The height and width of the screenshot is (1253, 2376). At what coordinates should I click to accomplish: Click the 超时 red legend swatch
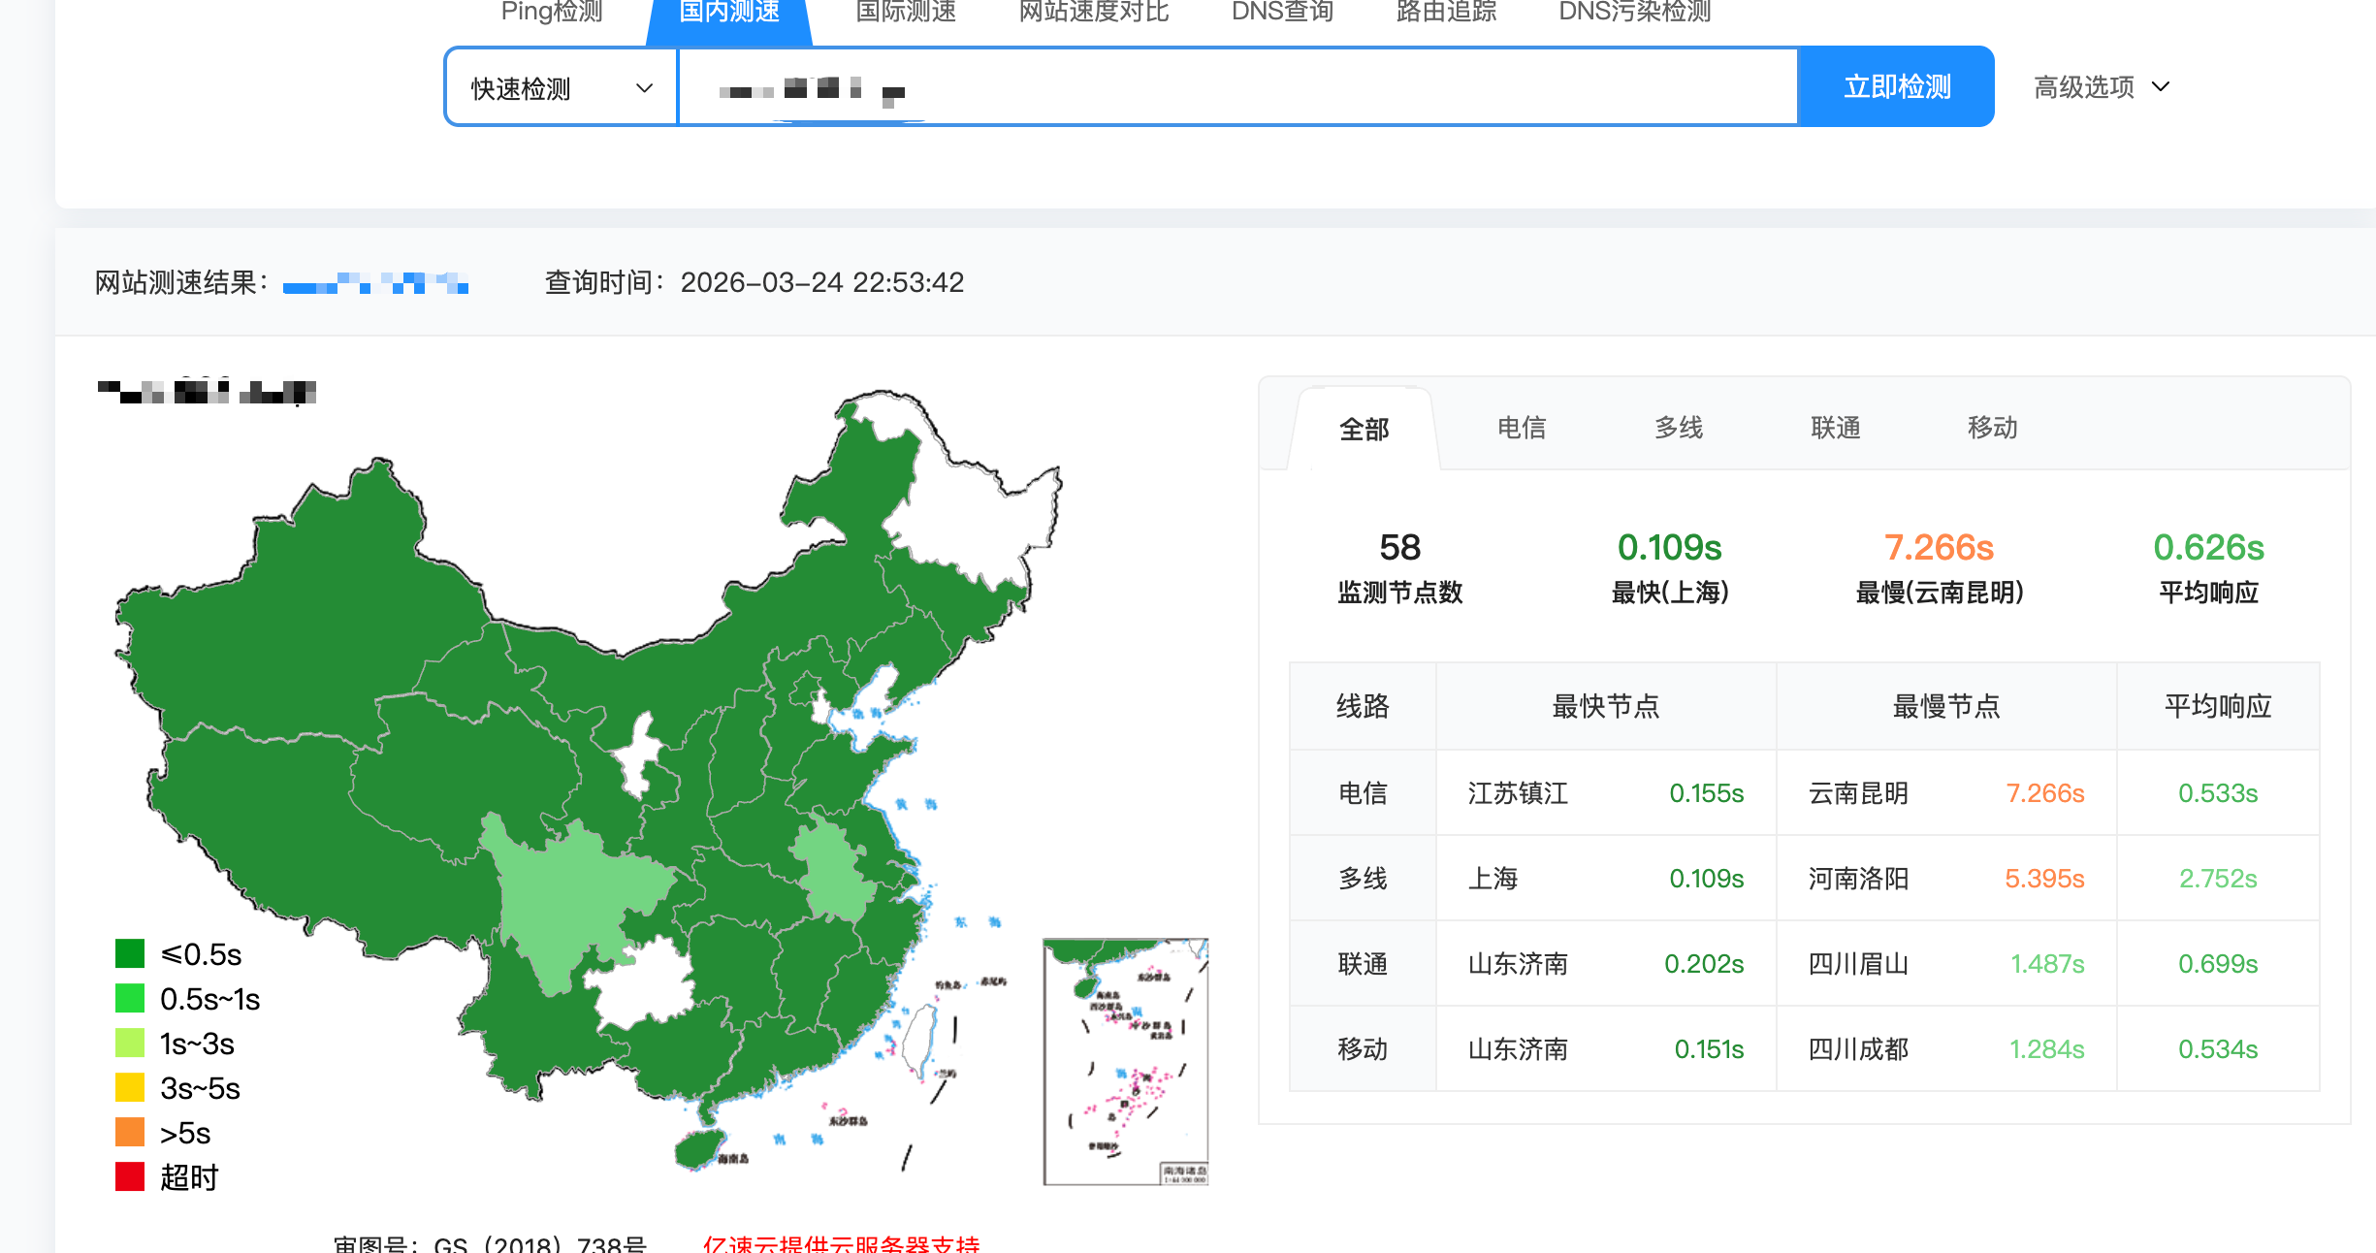pyautogui.click(x=127, y=1176)
